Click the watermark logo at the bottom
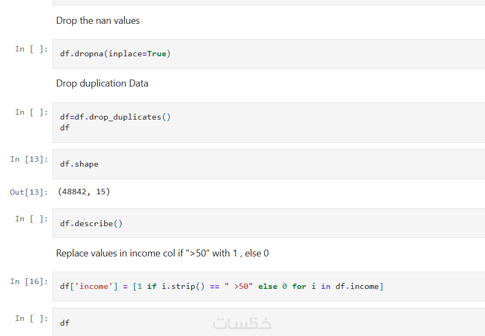The width and height of the screenshot is (485, 336). (x=242, y=324)
